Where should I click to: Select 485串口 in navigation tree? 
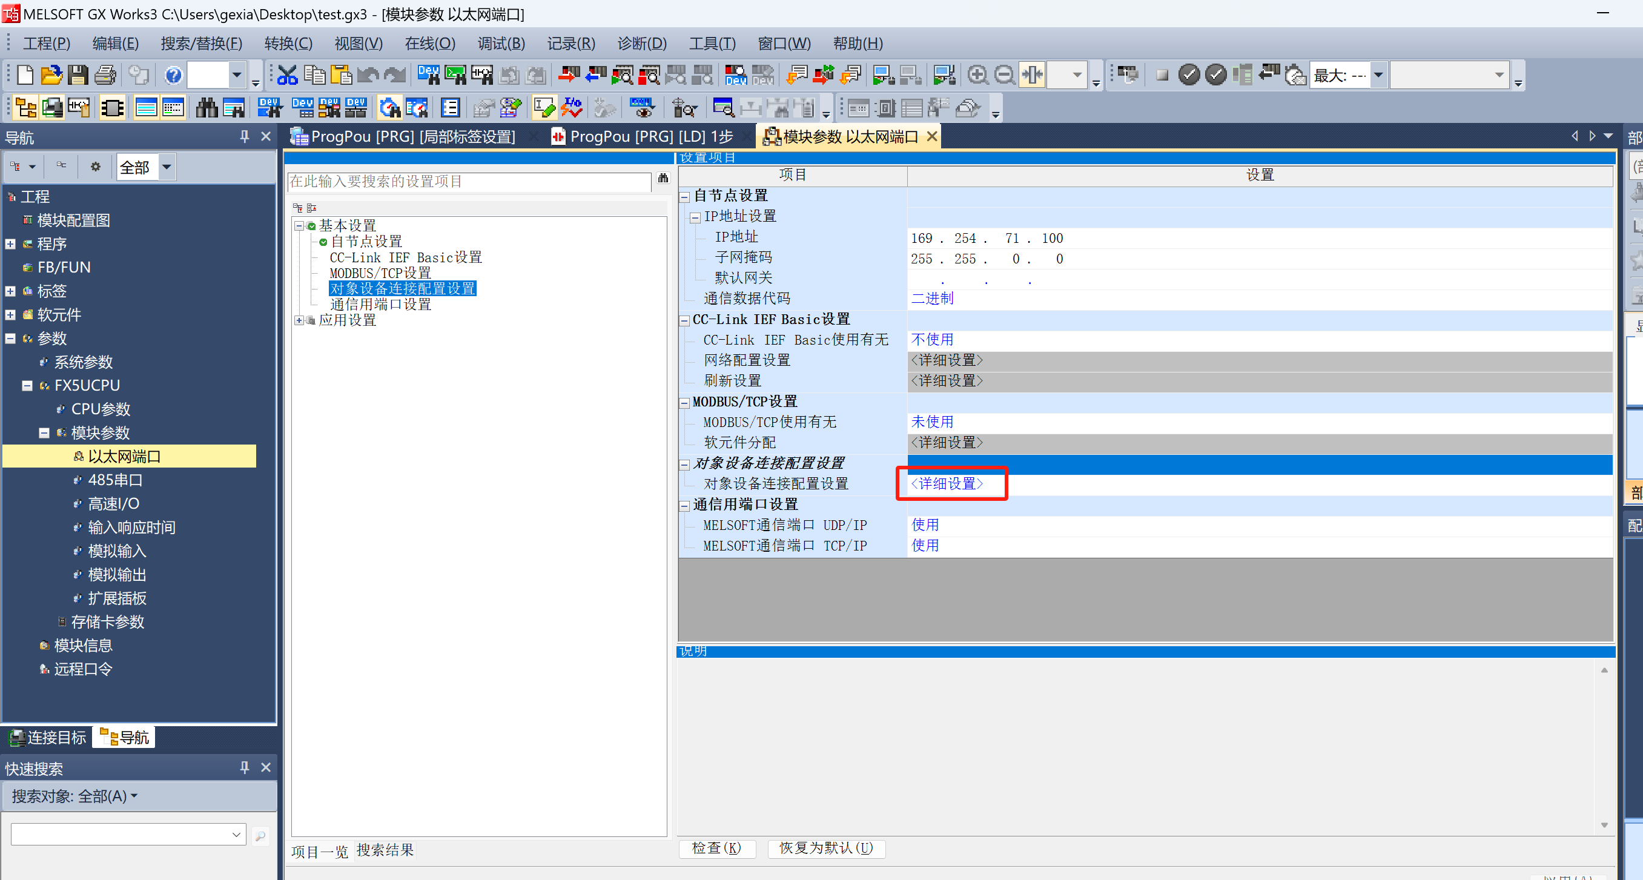click(x=115, y=480)
